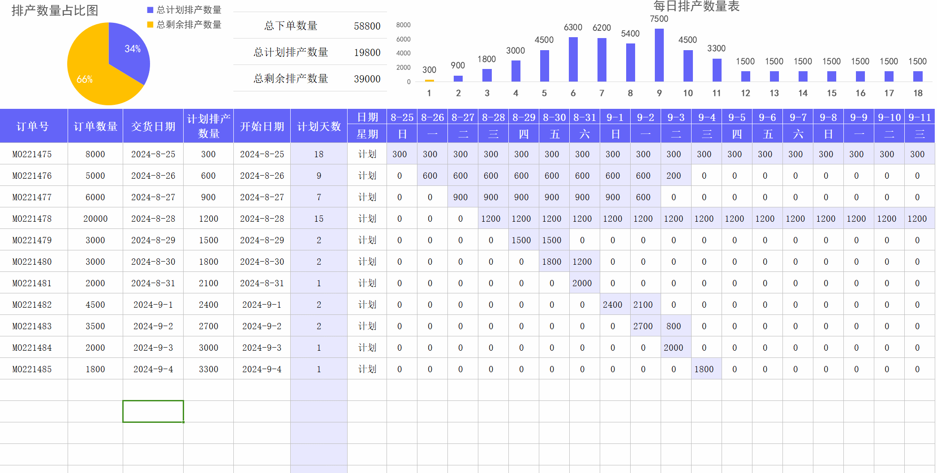Click the 计划 cell in M0221479 row
Viewport: 937px width, 473px height.
(x=367, y=240)
